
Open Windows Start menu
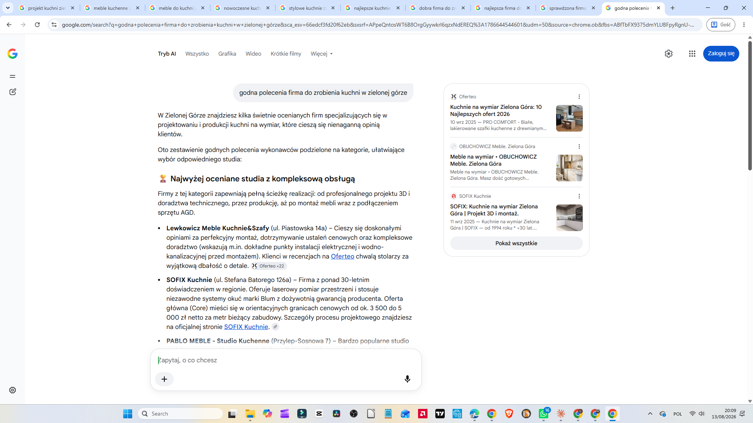pos(128,414)
